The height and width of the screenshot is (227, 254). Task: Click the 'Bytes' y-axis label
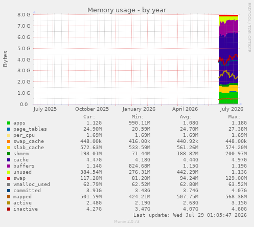tap(5, 59)
